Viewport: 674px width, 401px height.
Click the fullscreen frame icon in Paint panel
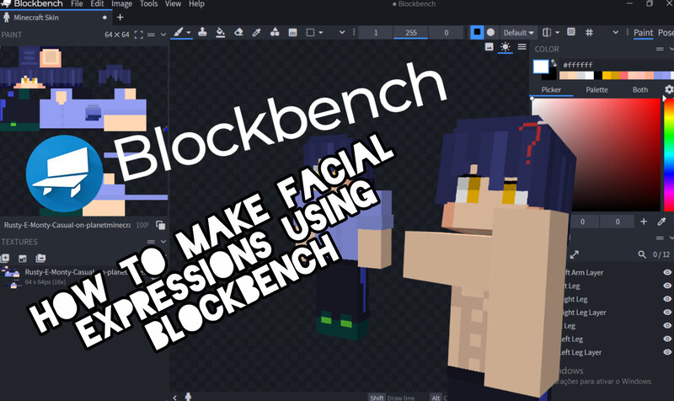click(x=138, y=35)
